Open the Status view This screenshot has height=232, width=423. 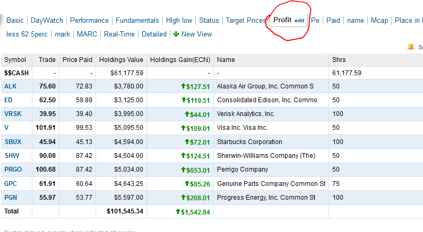click(x=209, y=21)
